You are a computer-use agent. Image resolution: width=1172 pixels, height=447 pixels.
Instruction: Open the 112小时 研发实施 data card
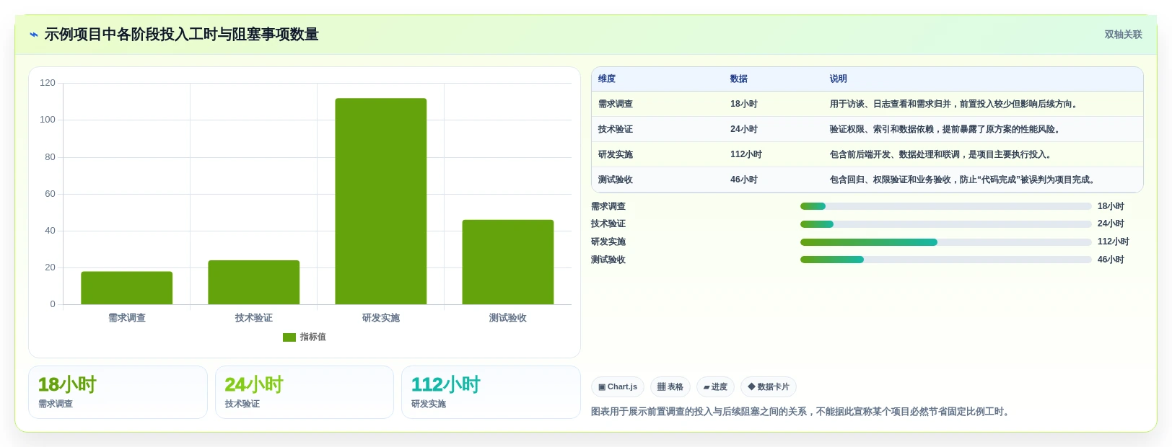pos(491,392)
